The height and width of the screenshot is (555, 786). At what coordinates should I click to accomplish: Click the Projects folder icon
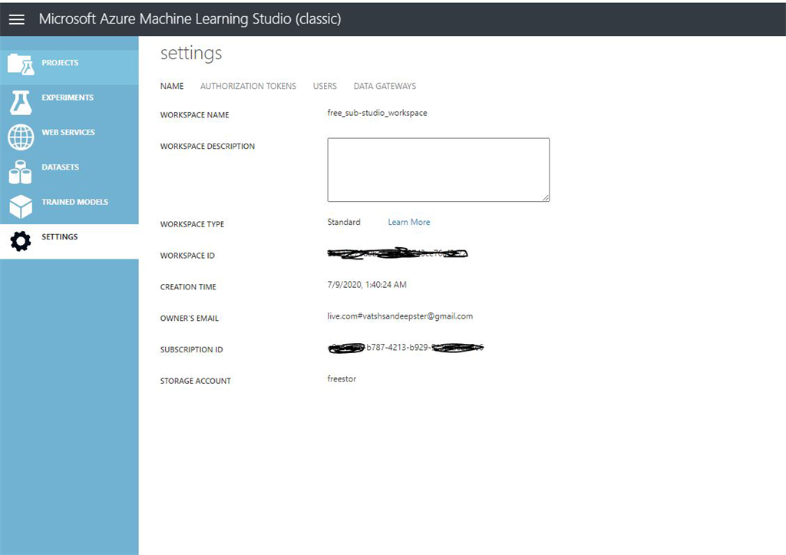[21, 64]
